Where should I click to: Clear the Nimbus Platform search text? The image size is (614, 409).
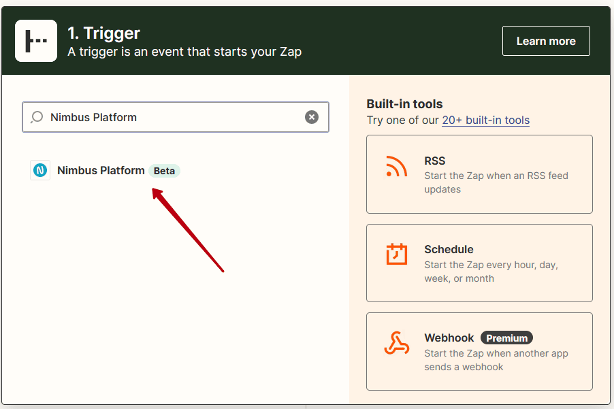[x=312, y=117]
